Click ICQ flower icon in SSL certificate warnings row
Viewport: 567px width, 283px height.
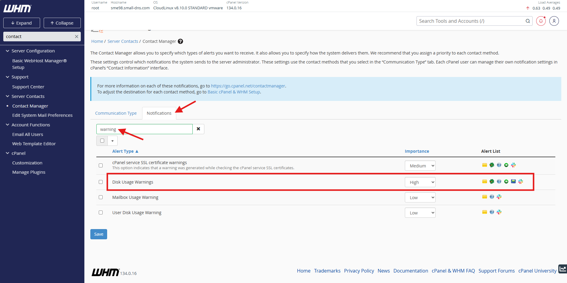coord(492,165)
